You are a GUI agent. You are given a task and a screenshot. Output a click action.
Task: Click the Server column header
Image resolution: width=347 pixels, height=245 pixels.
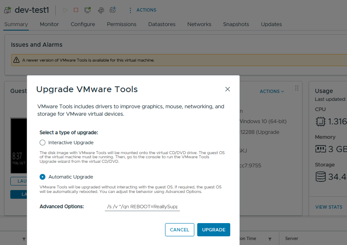(x=291, y=238)
